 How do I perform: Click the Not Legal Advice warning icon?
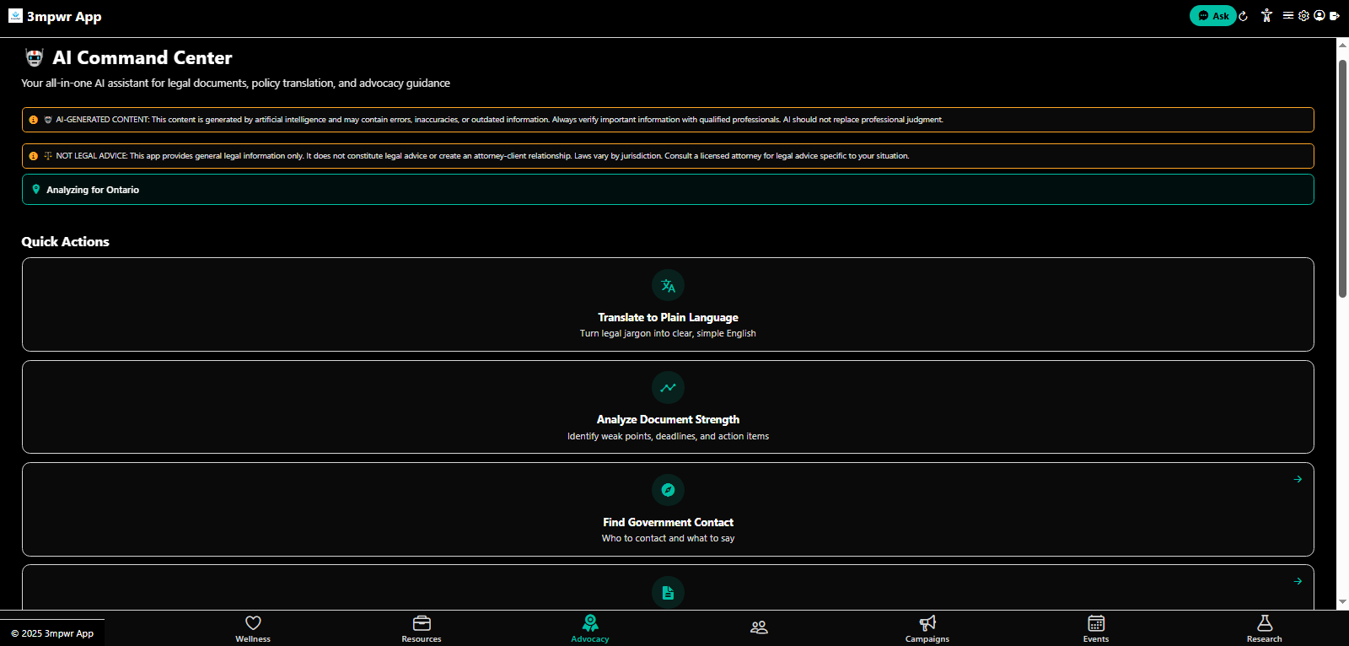pos(34,156)
